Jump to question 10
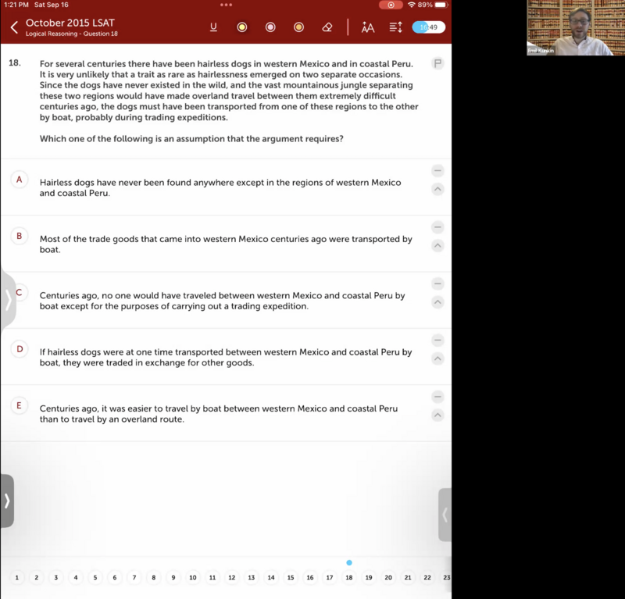Image resolution: width=625 pixels, height=599 pixels. pyautogui.click(x=193, y=577)
